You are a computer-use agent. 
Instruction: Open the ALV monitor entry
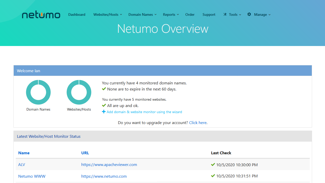click(x=22, y=164)
